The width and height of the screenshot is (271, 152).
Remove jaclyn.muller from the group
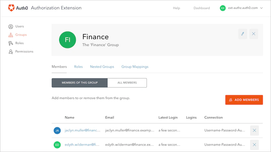[x=254, y=130]
